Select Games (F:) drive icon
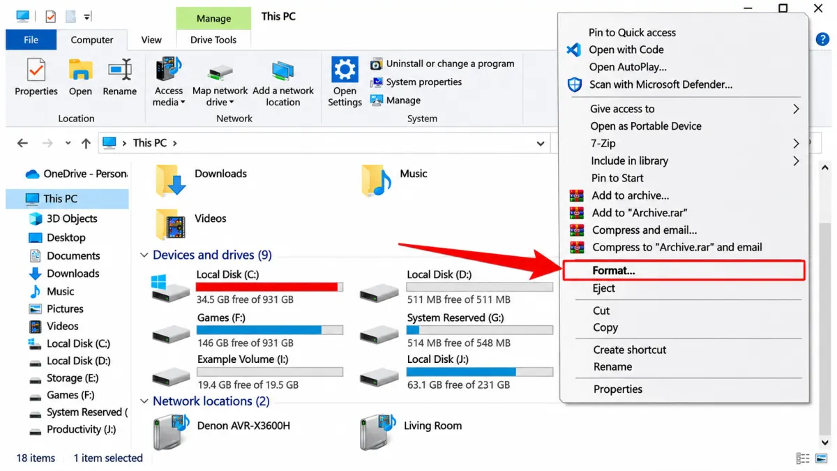This screenshot has height=471, width=837. point(171,334)
